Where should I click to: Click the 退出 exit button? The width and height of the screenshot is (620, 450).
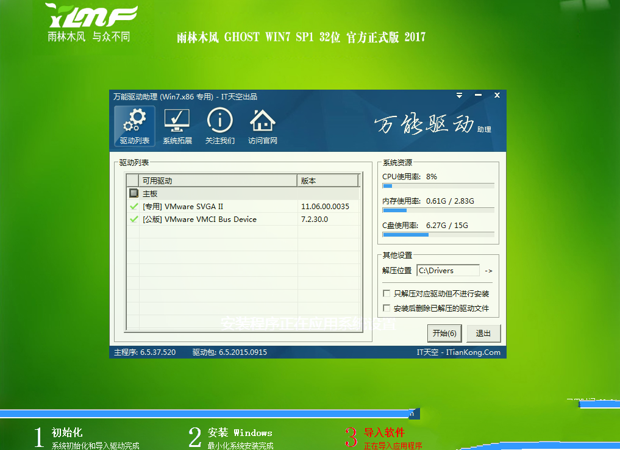tap(483, 334)
